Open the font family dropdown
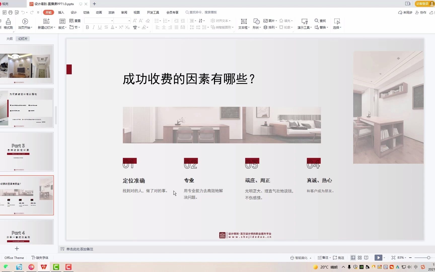 click(112, 20)
